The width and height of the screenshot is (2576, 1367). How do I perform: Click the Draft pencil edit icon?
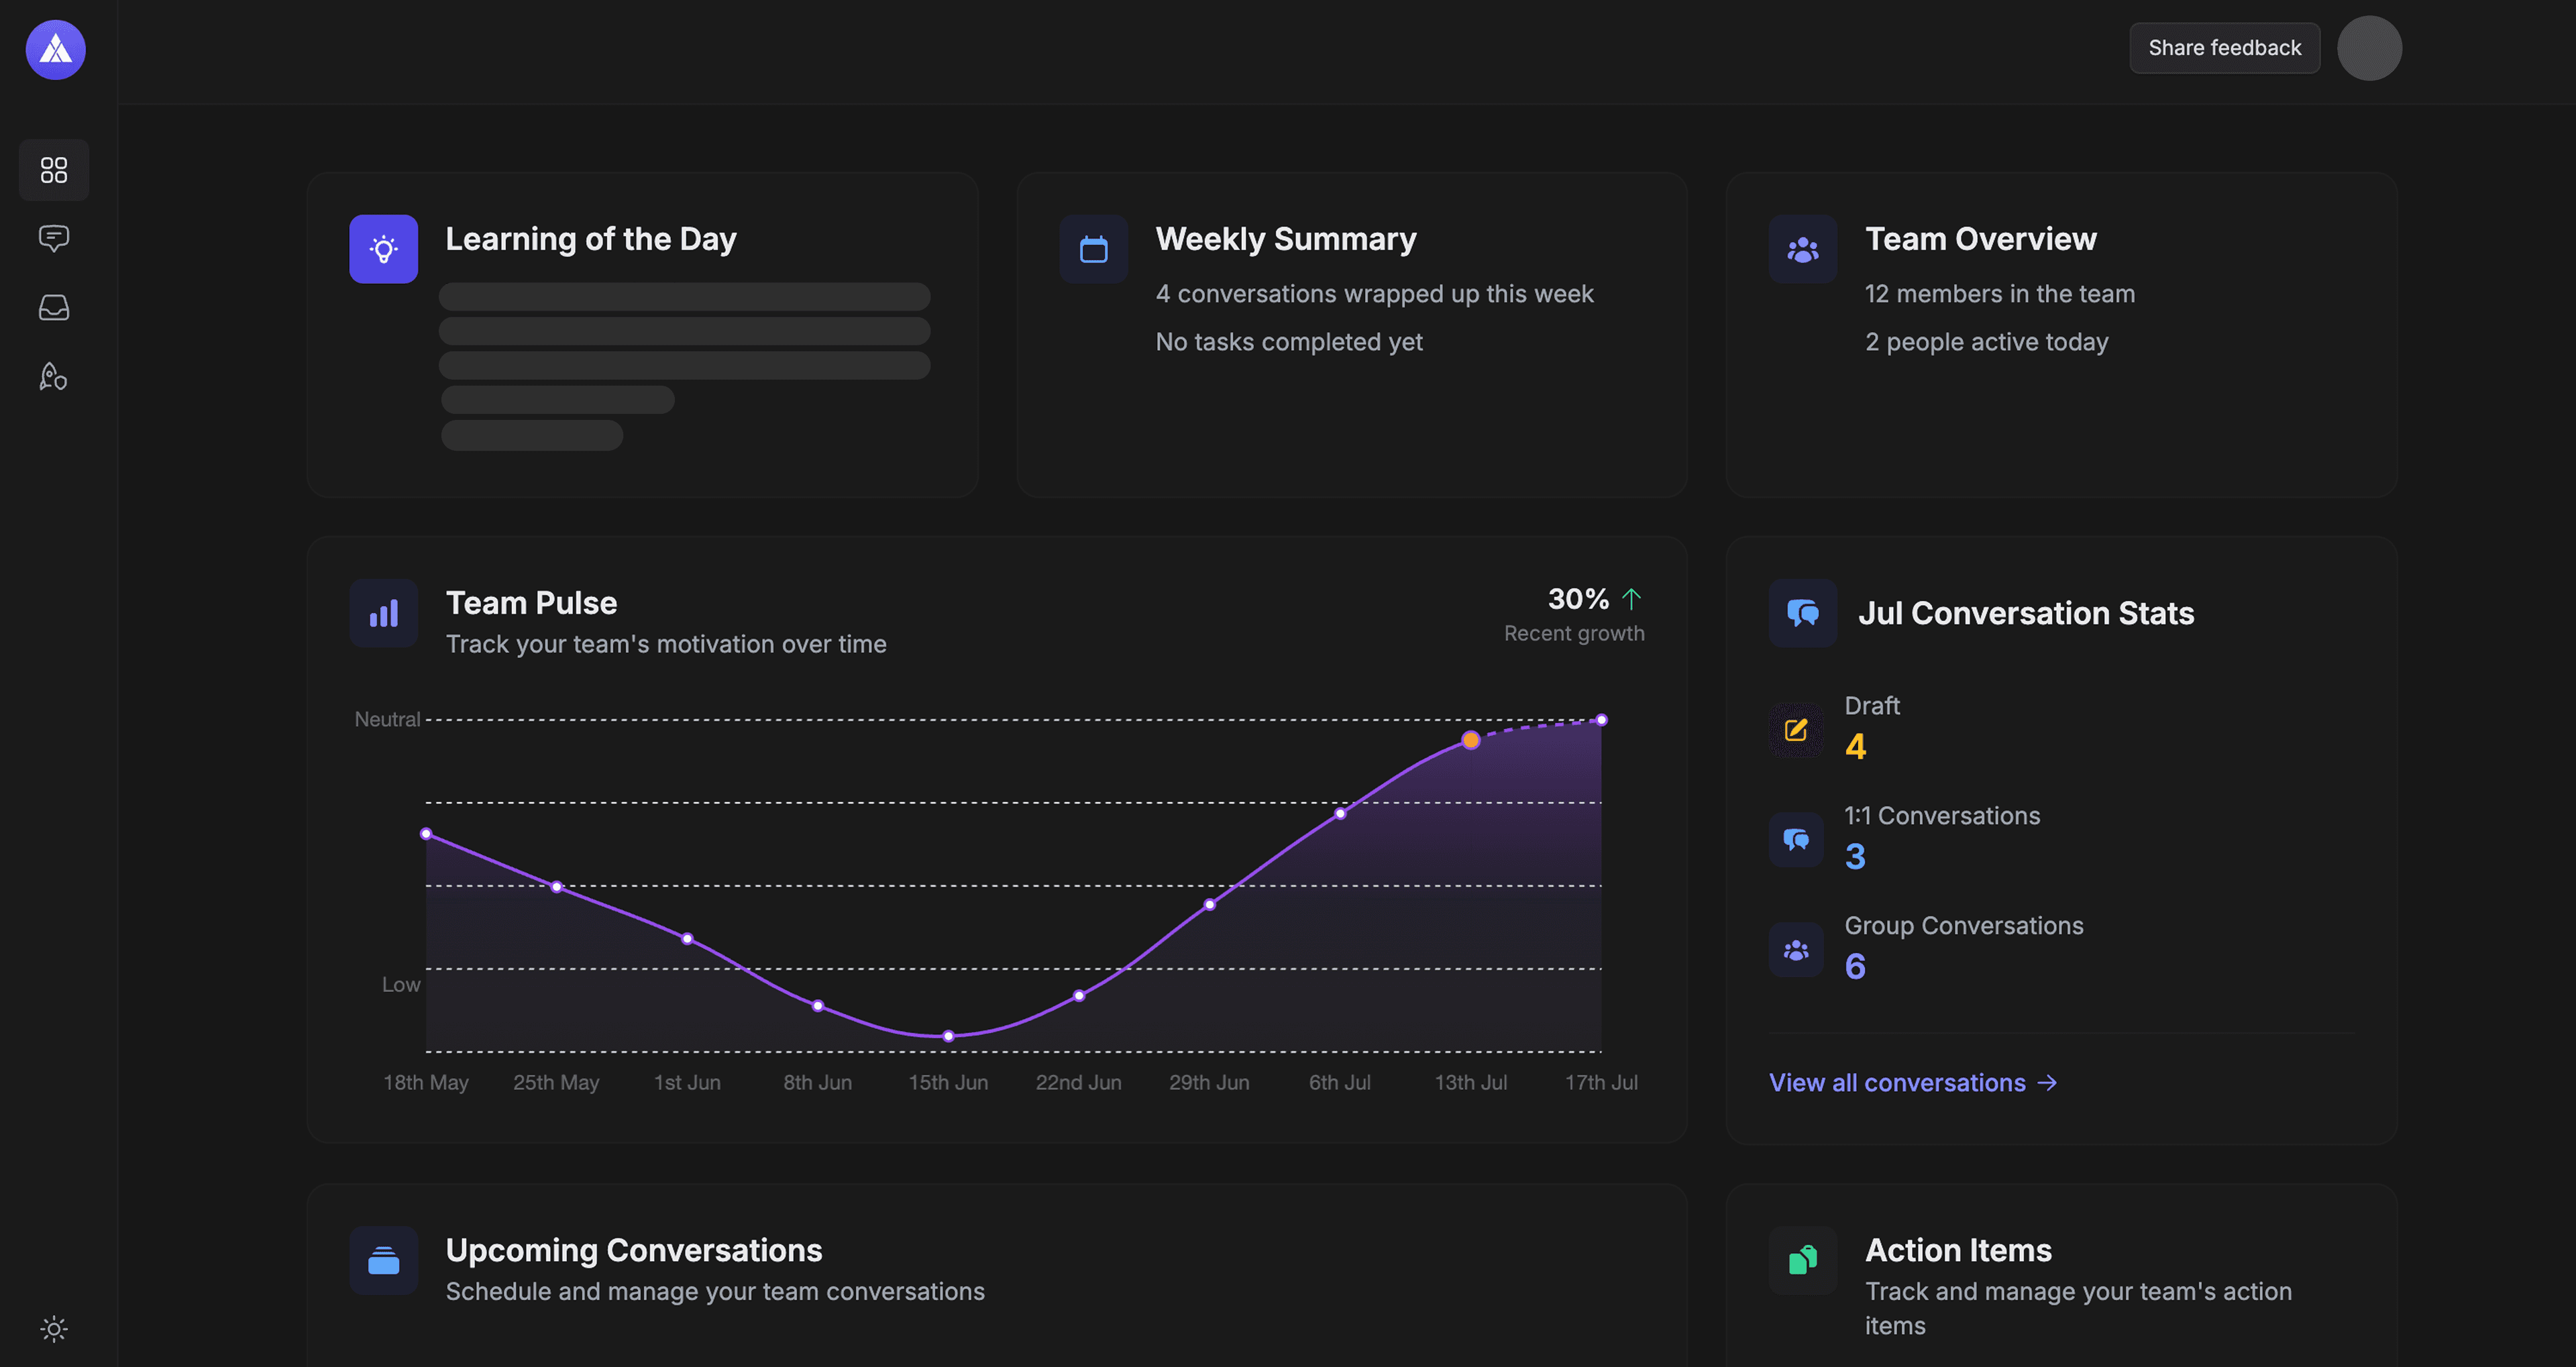click(1796, 730)
